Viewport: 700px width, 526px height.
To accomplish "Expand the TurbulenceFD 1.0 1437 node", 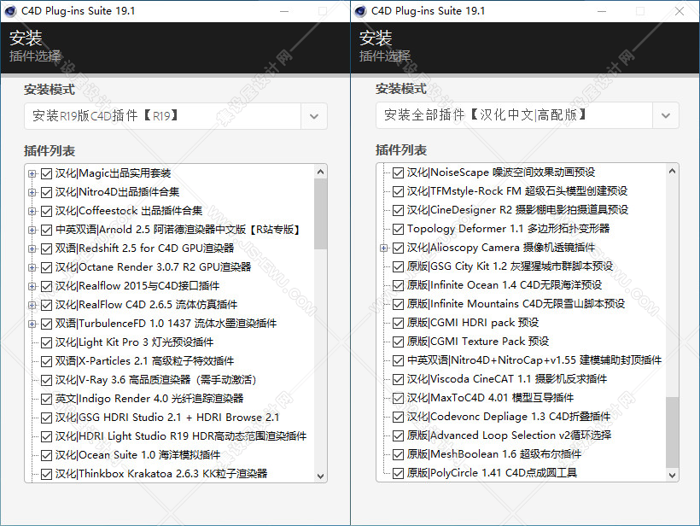I will point(32,324).
